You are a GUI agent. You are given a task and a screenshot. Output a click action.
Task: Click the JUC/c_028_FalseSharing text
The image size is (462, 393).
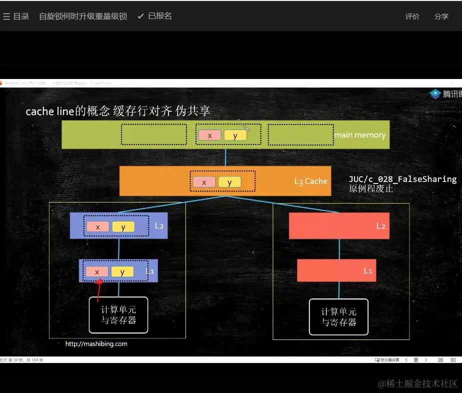(x=402, y=179)
